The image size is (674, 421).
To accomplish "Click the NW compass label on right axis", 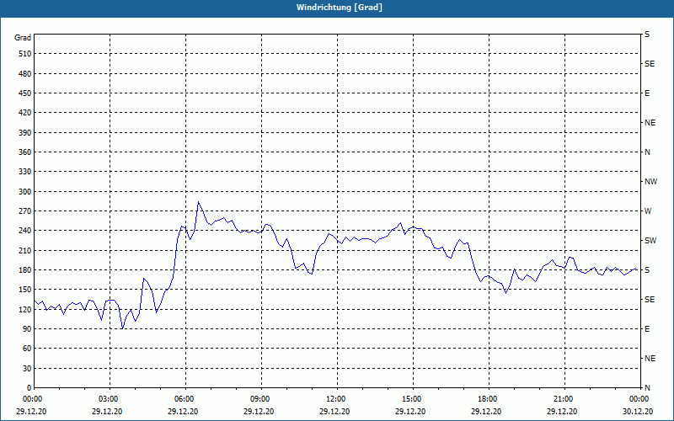I will coord(650,182).
